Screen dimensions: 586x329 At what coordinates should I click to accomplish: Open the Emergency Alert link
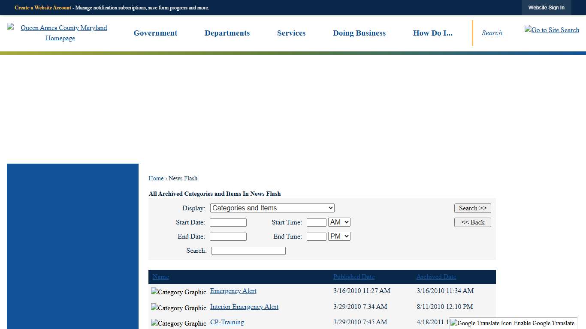[x=233, y=291]
